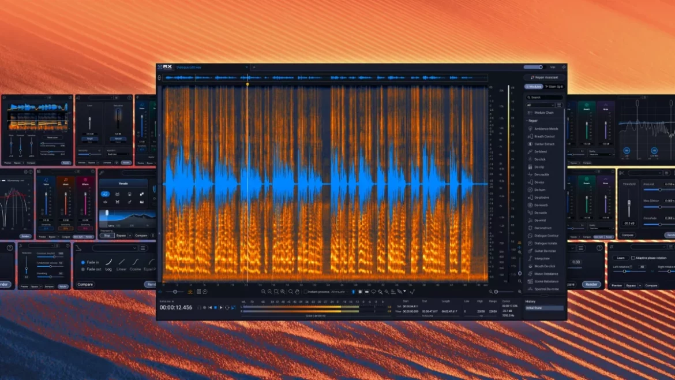The width and height of the screenshot is (675, 380).
Task: Open the Ambience Match module
Action: [542, 129]
